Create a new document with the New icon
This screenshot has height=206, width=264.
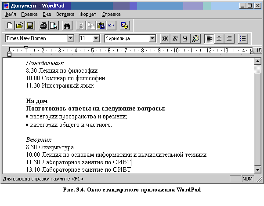tap(10, 26)
